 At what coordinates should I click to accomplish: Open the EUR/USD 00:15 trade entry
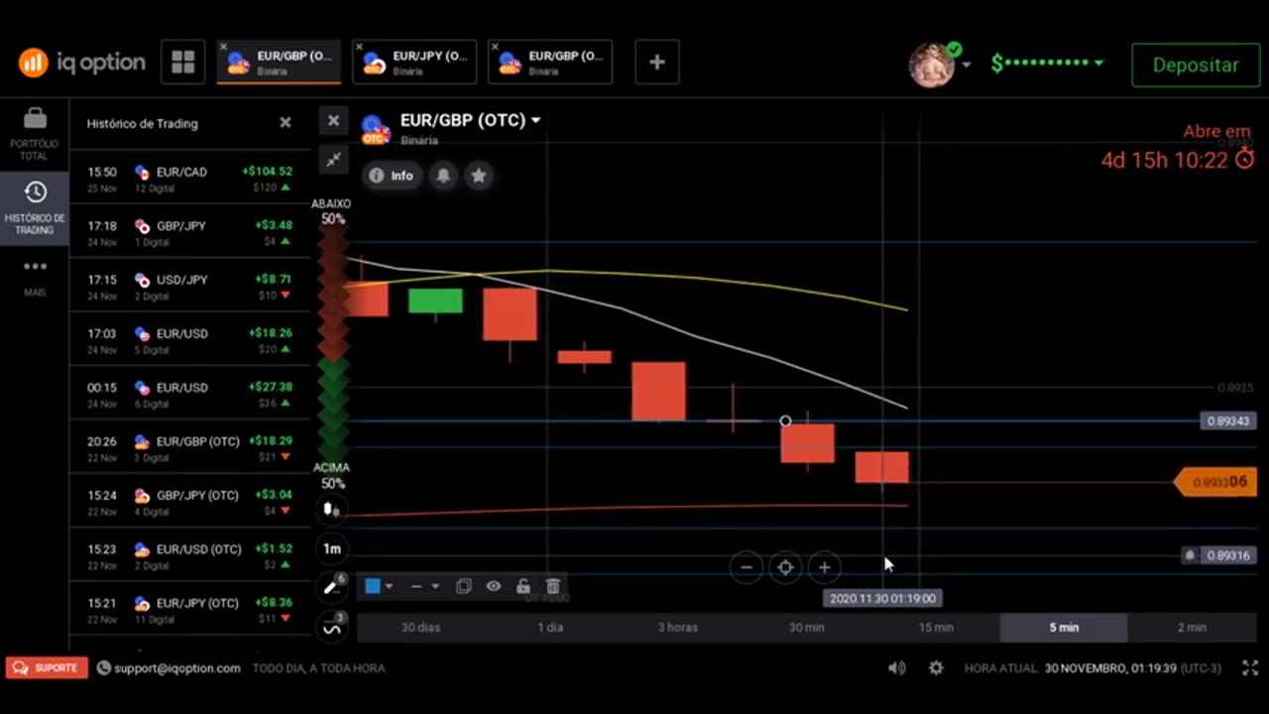[x=189, y=395]
